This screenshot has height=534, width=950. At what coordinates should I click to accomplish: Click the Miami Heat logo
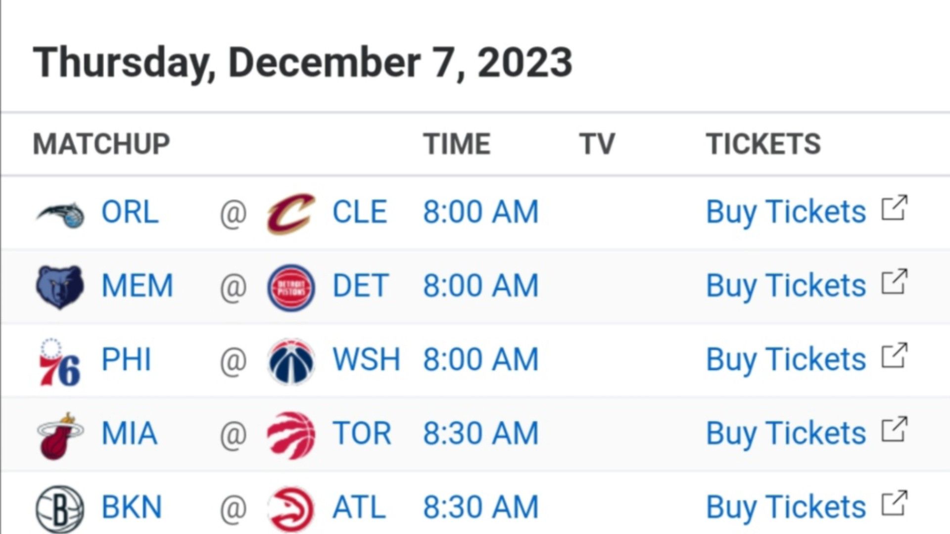pyautogui.click(x=60, y=435)
